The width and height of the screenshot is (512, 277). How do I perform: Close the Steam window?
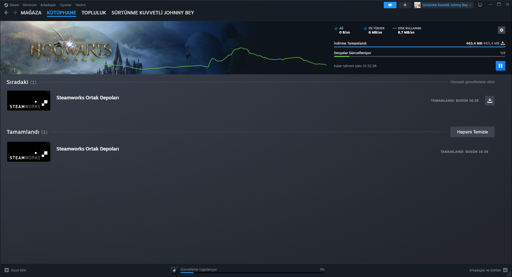click(x=507, y=5)
